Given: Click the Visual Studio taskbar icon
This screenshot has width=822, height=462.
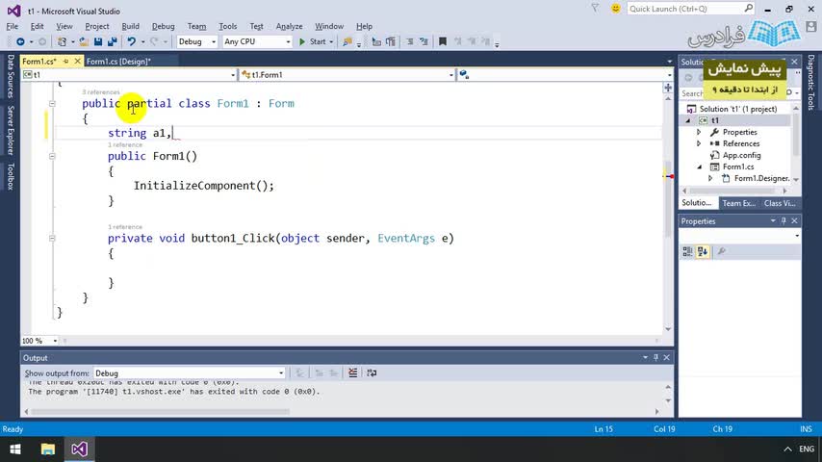Looking at the screenshot, I should [x=79, y=449].
